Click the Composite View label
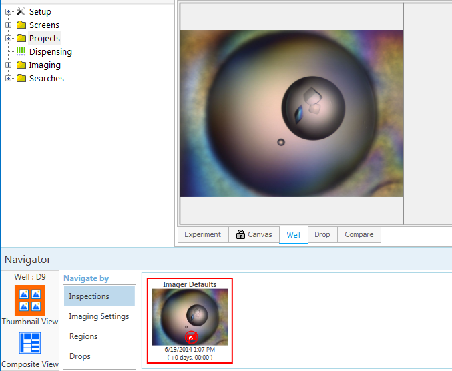Image resolution: width=452 pixels, height=371 pixels. [30, 364]
